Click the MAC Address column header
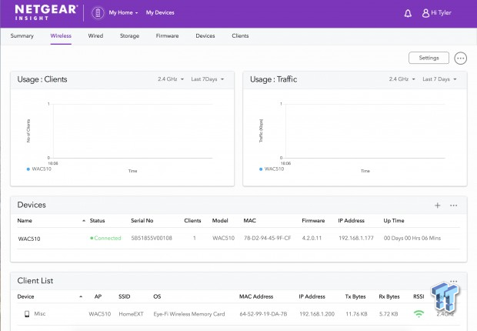 tap(256, 296)
